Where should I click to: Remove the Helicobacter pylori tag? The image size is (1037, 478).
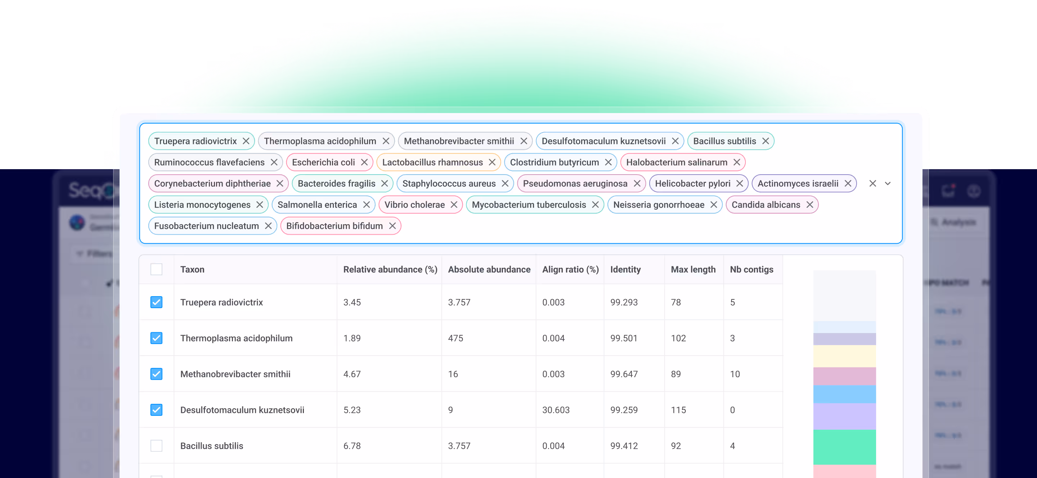pyautogui.click(x=740, y=184)
